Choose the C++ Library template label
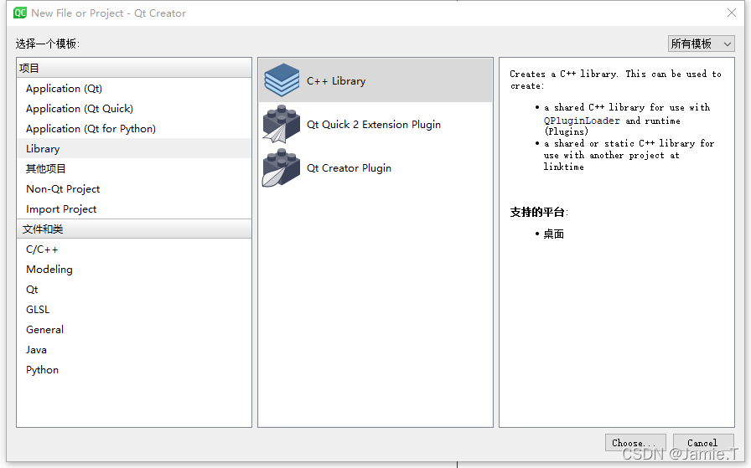Image resolution: width=751 pixels, height=468 pixels. point(336,81)
